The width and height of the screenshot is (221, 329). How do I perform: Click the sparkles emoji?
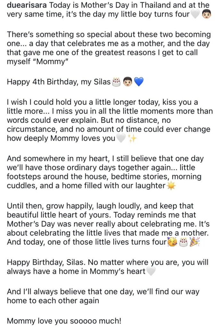132,138
